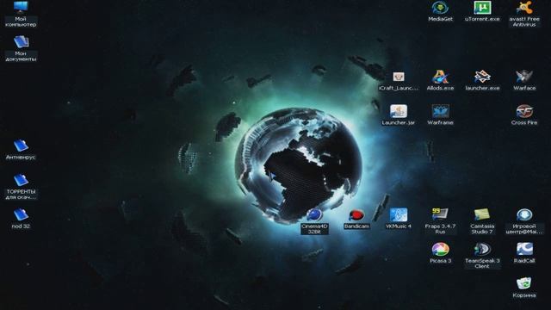Click the TeamSpeak 3 Client icon

[482, 249]
